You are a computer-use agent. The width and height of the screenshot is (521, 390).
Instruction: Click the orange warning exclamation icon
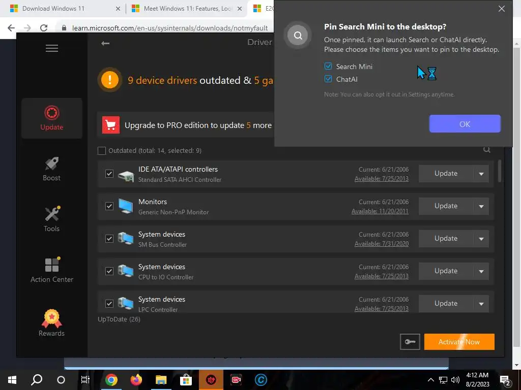click(110, 80)
